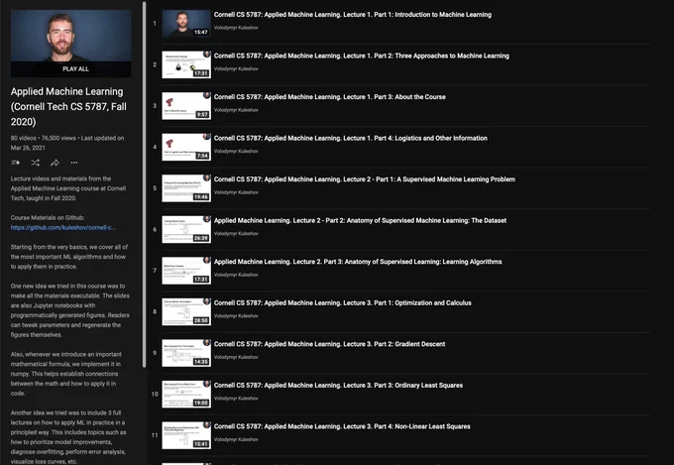The image size is (674, 465).
Task: Open the Optimization and Calculus thumbnail
Action: pos(186,312)
